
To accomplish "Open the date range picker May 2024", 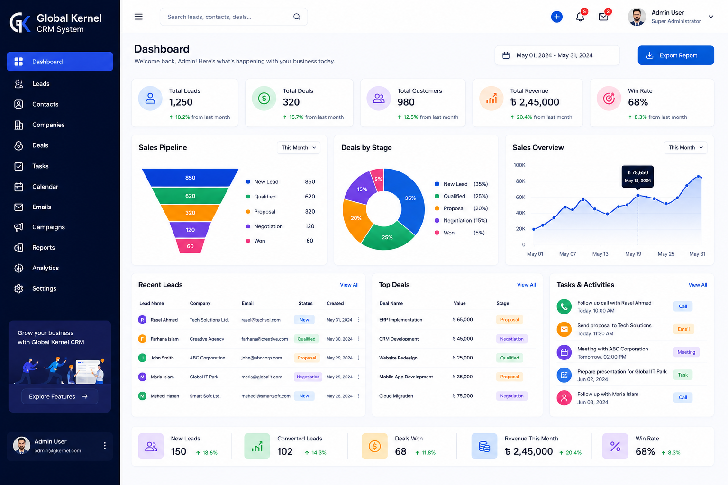I will 557,55.
